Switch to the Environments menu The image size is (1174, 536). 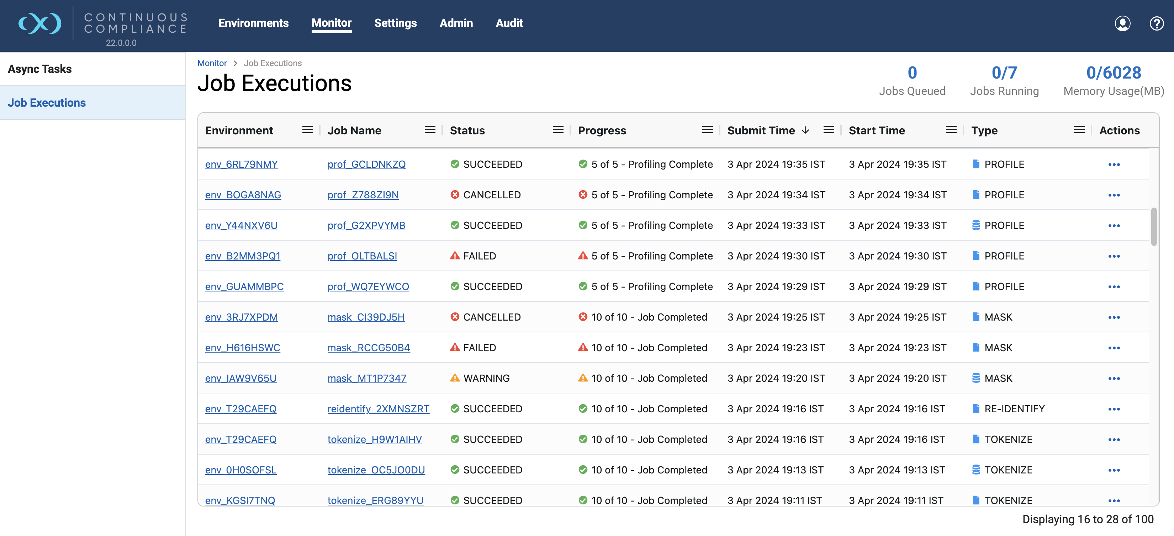pyautogui.click(x=253, y=23)
